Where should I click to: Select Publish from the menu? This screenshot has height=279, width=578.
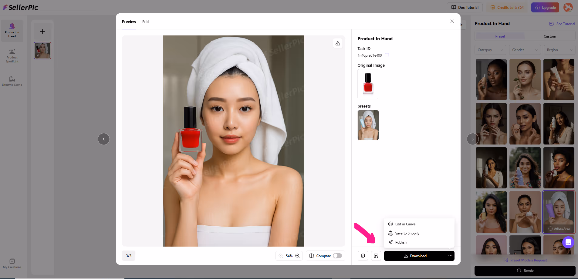pos(401,242)
